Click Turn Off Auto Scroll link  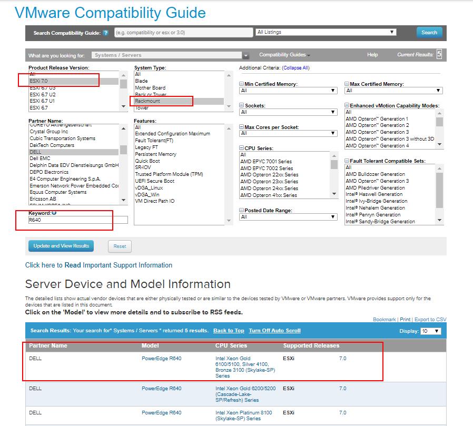pyautogui.click(x=274, y=331)
